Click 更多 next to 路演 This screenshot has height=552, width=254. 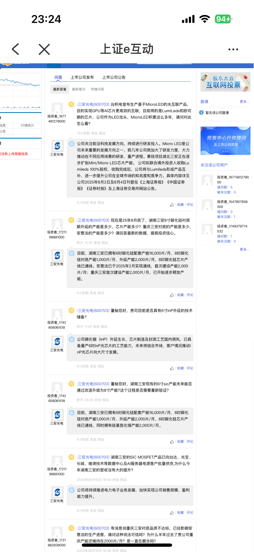tap(244, 101)
